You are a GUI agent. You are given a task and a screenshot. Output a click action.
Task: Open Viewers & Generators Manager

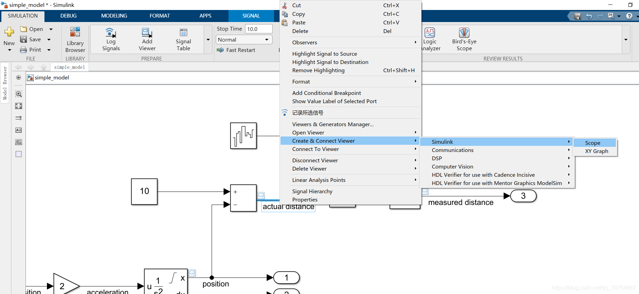[351, 124]
